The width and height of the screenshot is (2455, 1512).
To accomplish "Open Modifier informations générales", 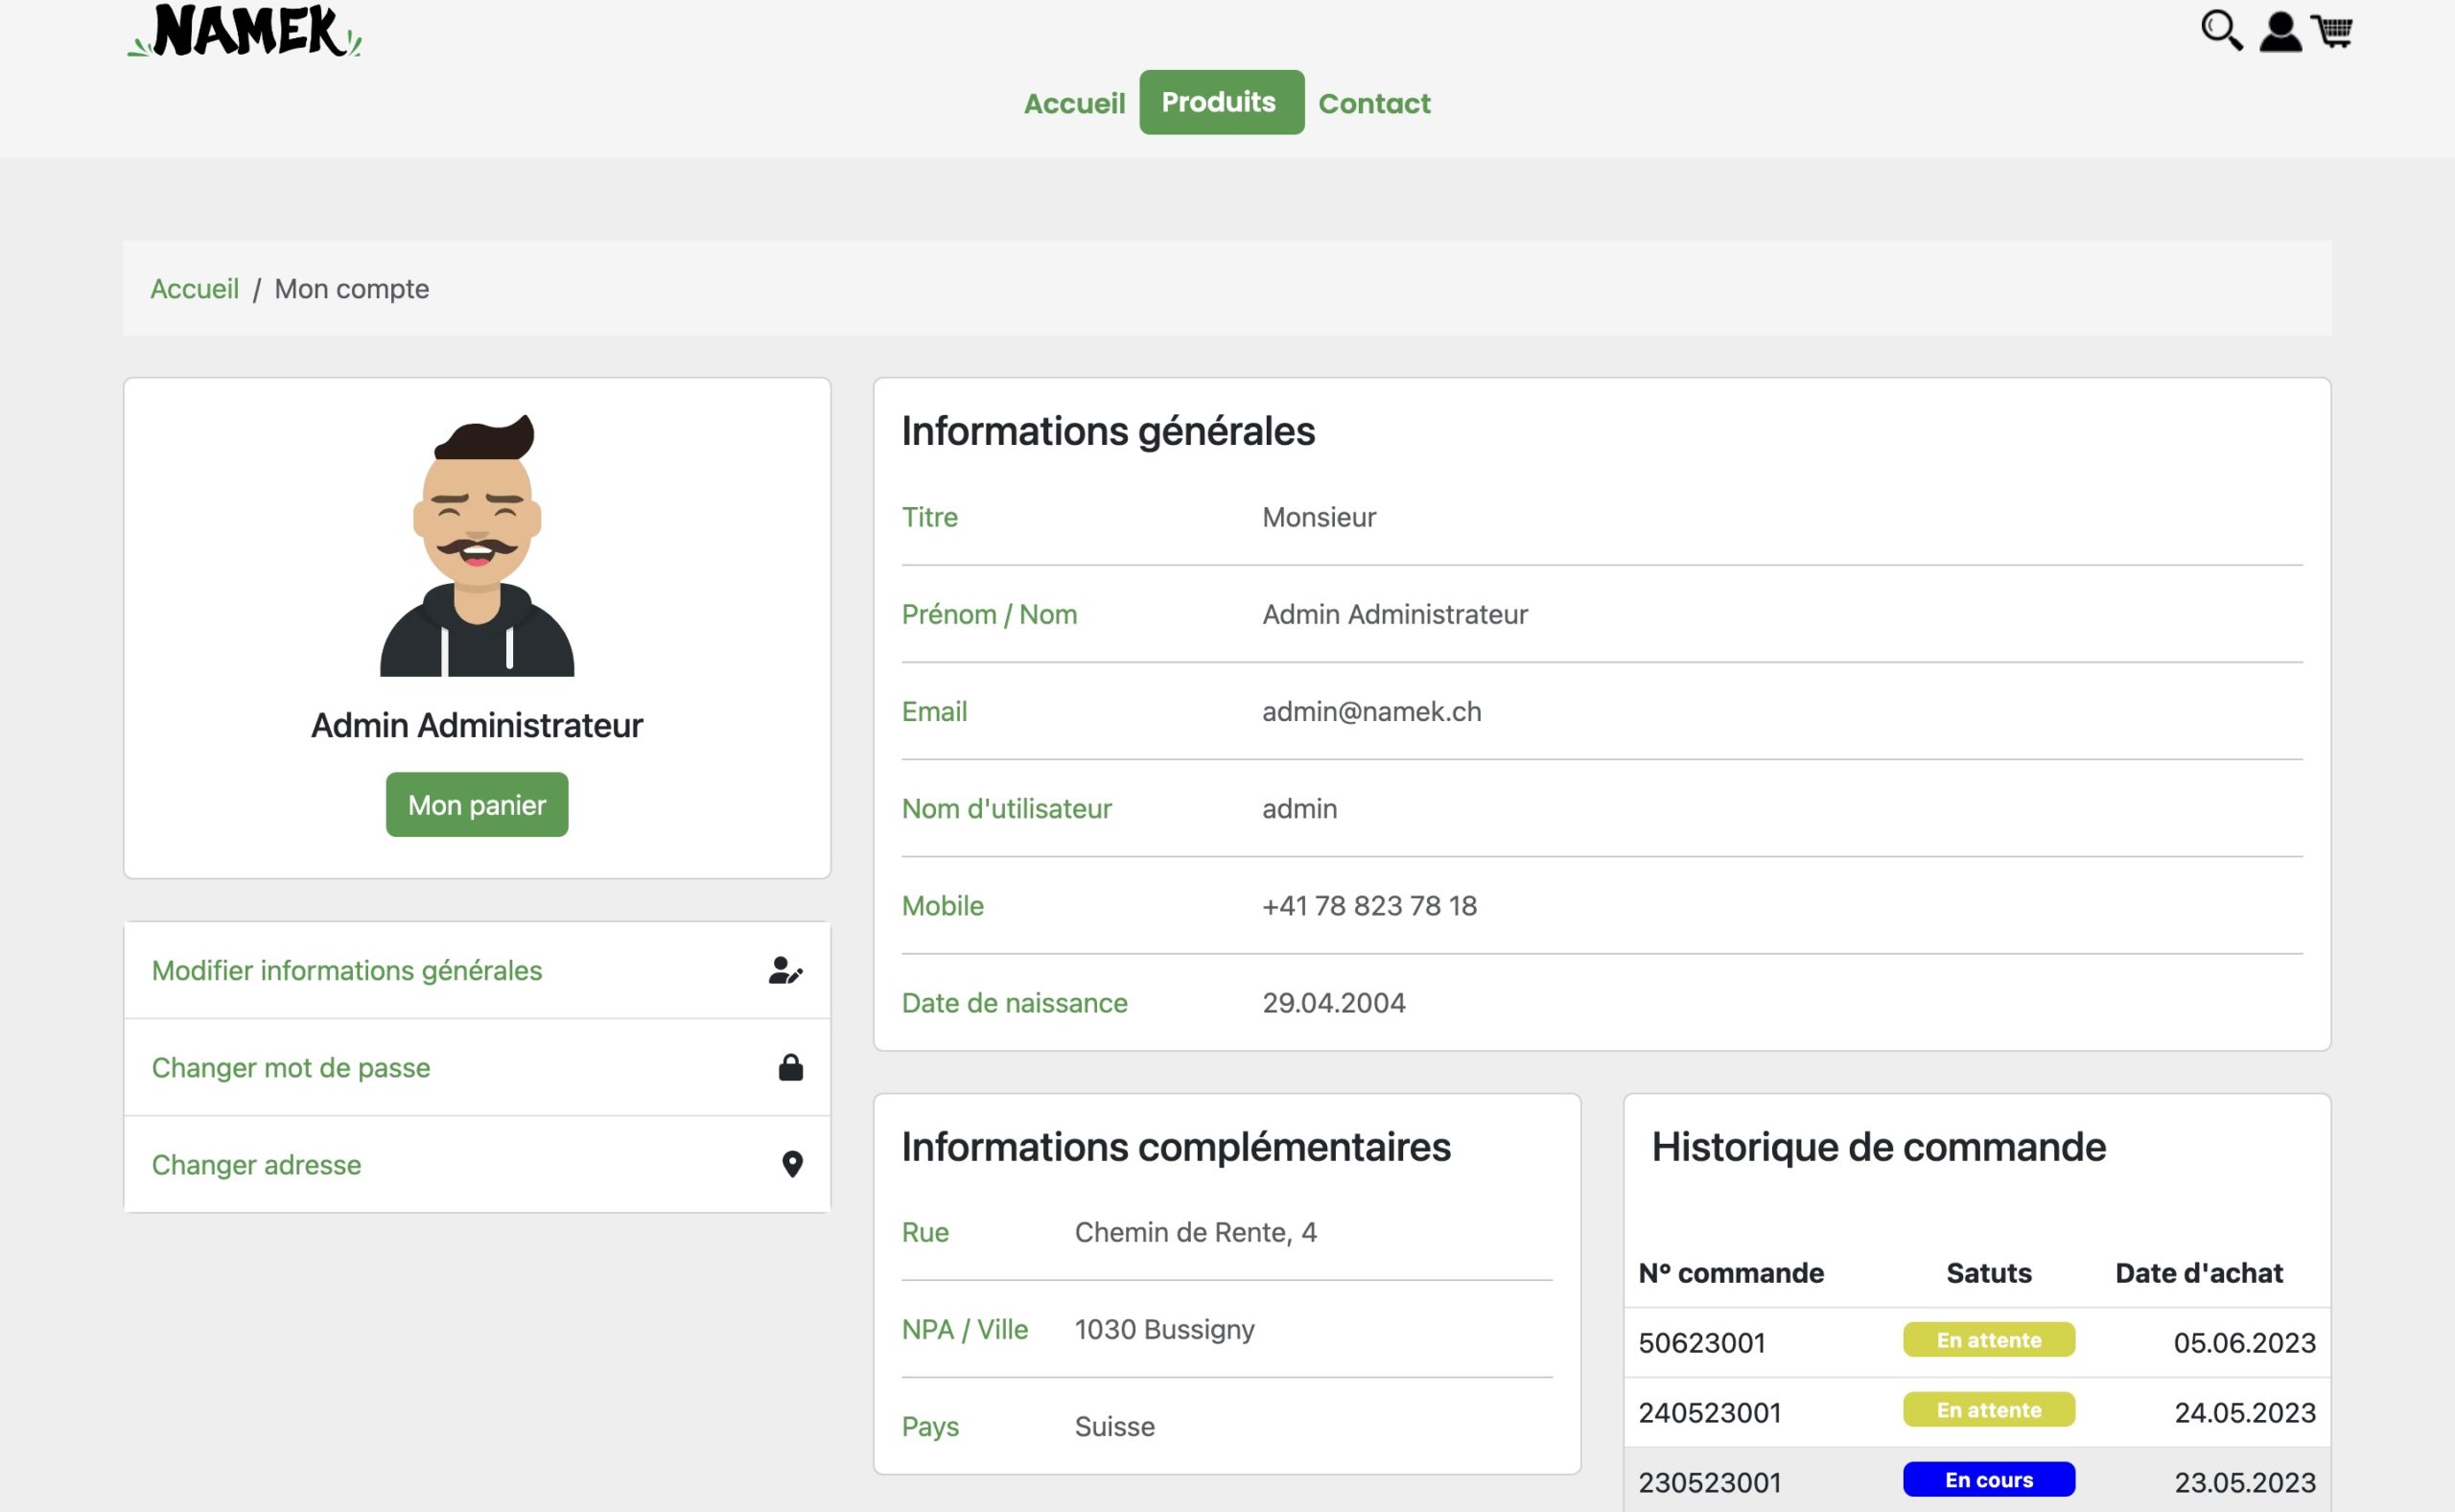I will click(346, 970).
